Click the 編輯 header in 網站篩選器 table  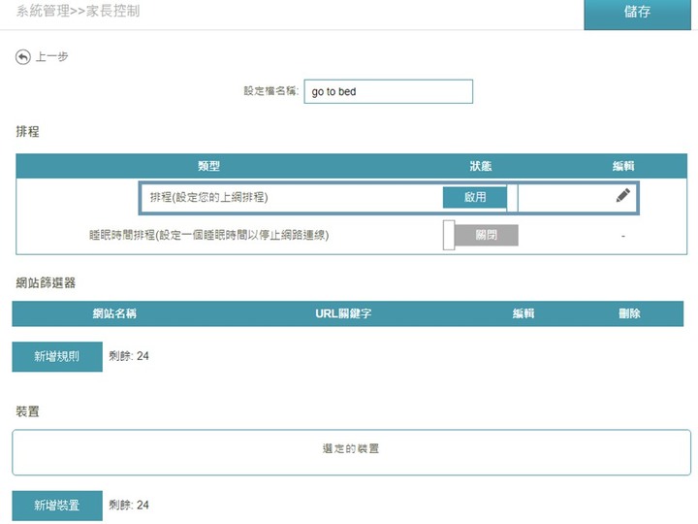coord(523,313)
